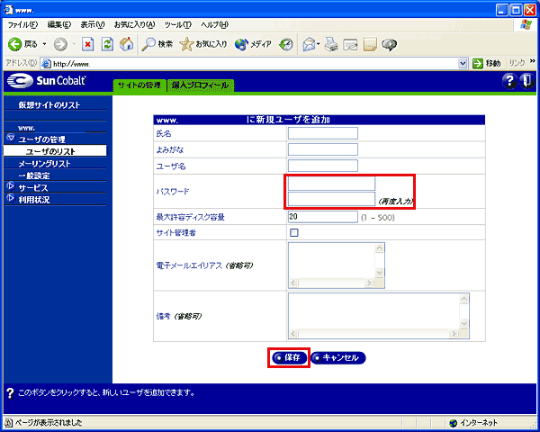
Task: Expand the サービス tree section
Action: 10,187
